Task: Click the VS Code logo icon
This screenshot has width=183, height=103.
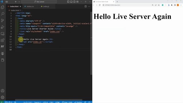Action: coord(2,2)
